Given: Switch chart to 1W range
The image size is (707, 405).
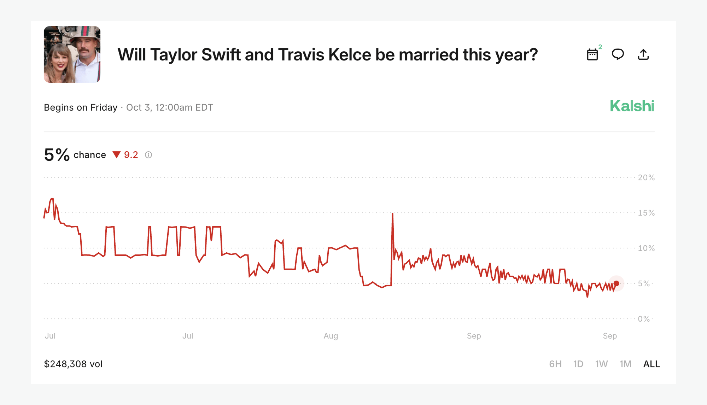Looking at the screenshot, I should pyautogui.click(x=601, y=364).
